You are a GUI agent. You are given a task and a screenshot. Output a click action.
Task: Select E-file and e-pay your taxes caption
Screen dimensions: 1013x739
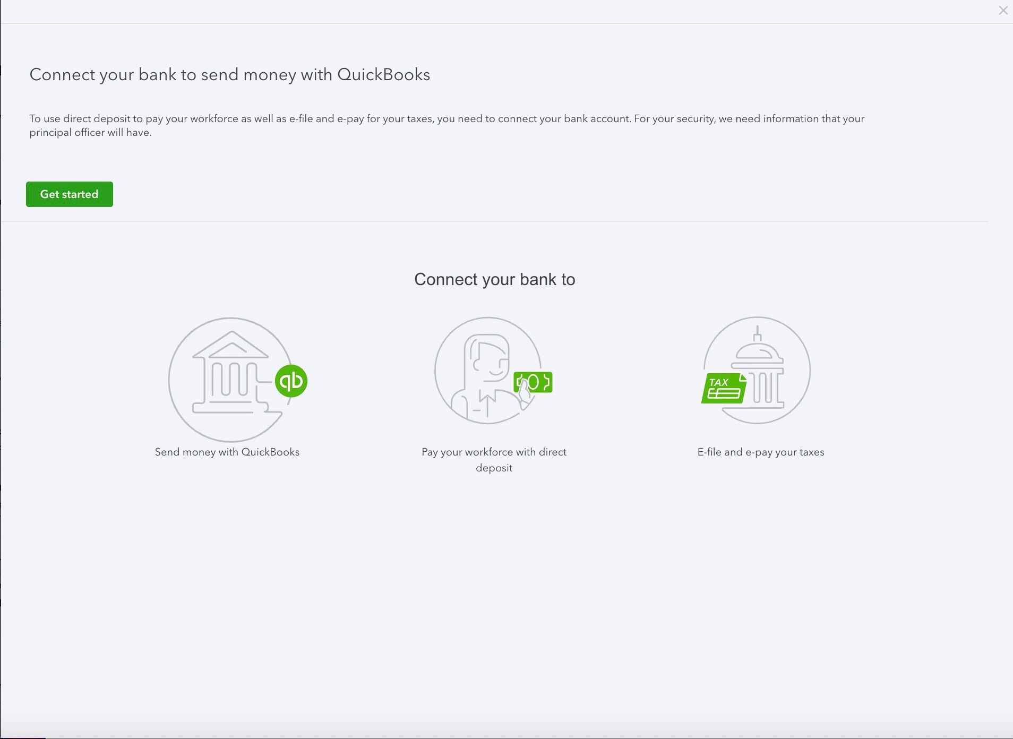pyautogui.click(x=761, y=452)
